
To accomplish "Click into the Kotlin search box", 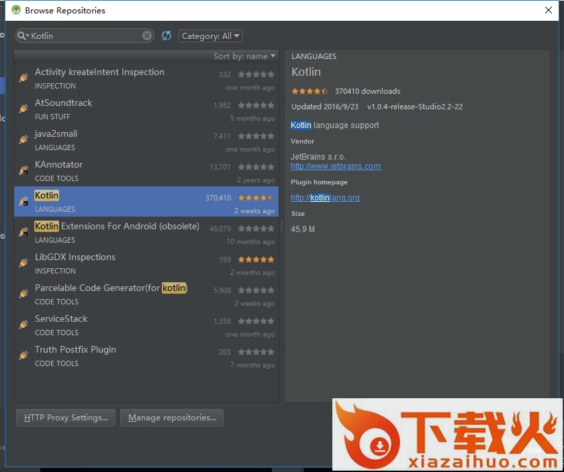I will pos(85,36).
